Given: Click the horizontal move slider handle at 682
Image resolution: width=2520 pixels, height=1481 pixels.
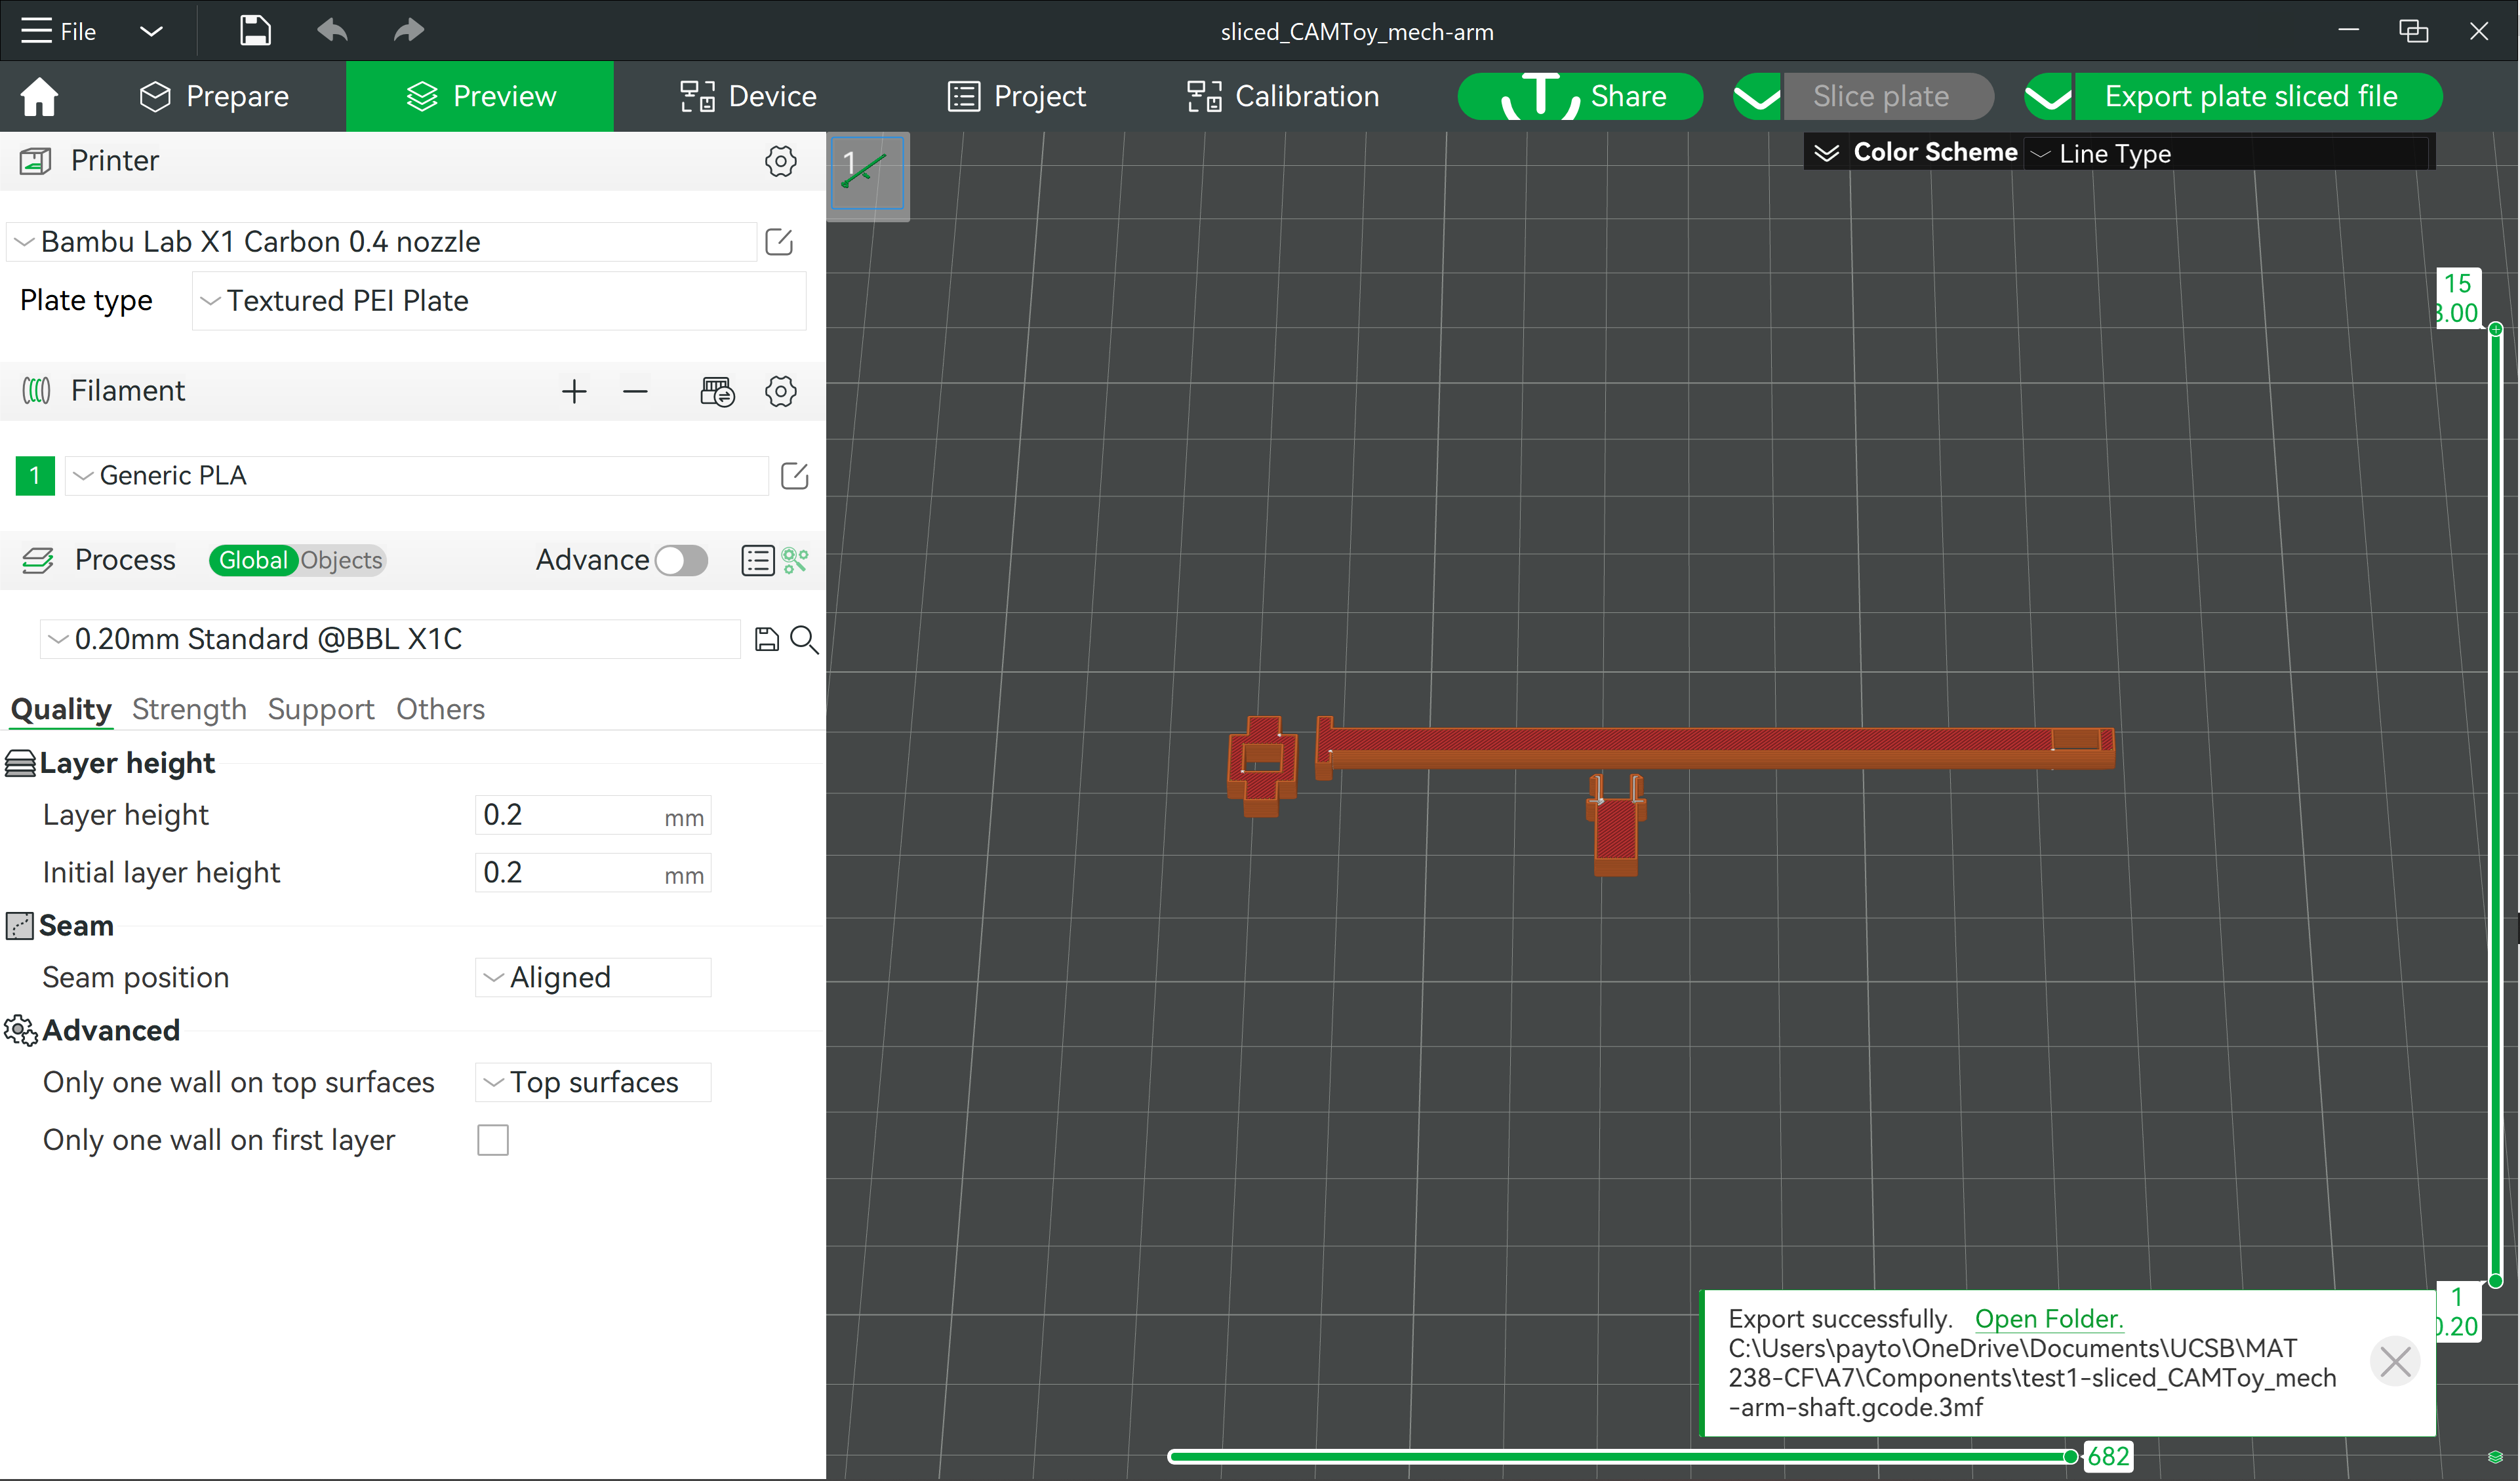Looking at the screenshot, I should pyautogui.click(x=2071, y=1457).
